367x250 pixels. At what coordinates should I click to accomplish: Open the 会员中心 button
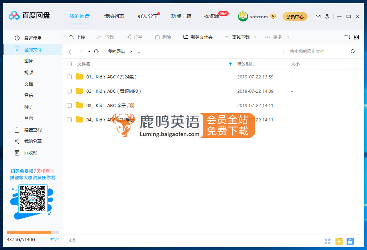[x=295, y=16]
